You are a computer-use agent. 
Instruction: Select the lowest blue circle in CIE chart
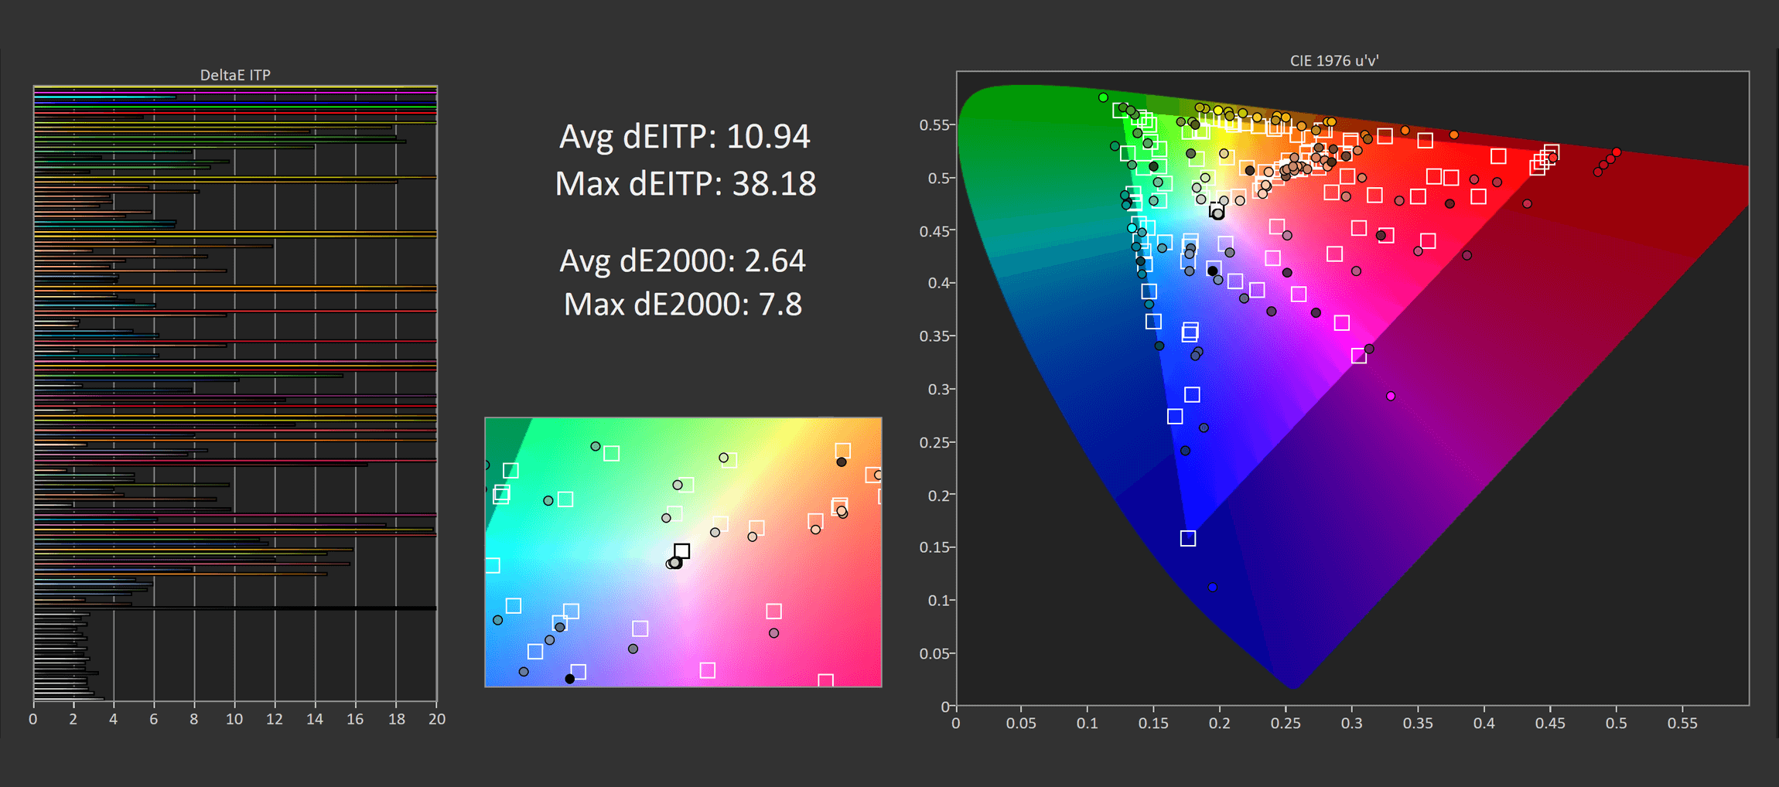1212,588
